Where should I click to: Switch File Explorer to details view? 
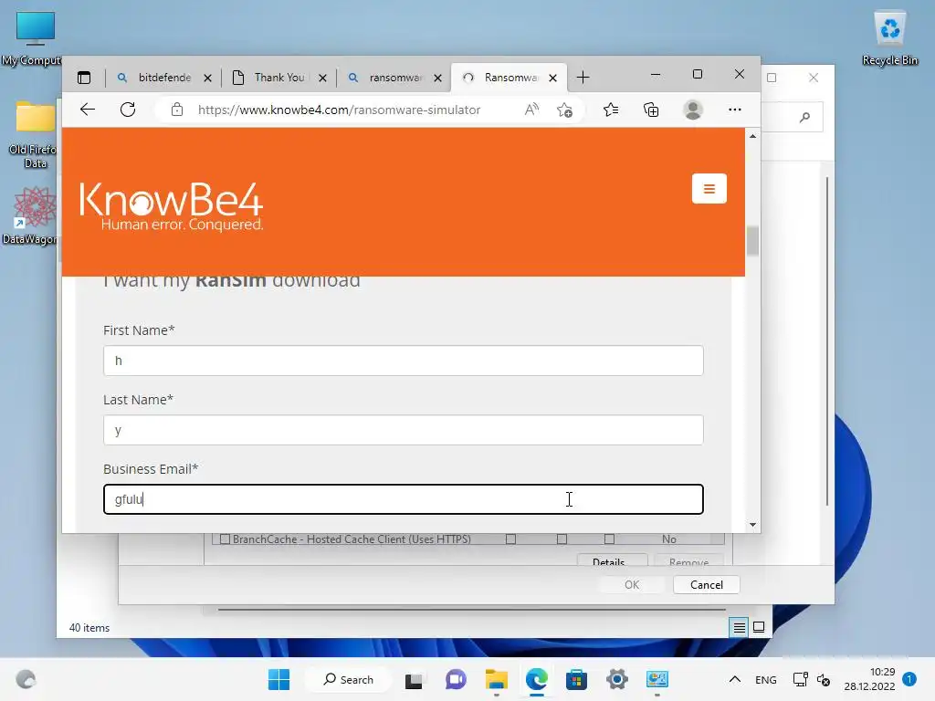[739, 627]
